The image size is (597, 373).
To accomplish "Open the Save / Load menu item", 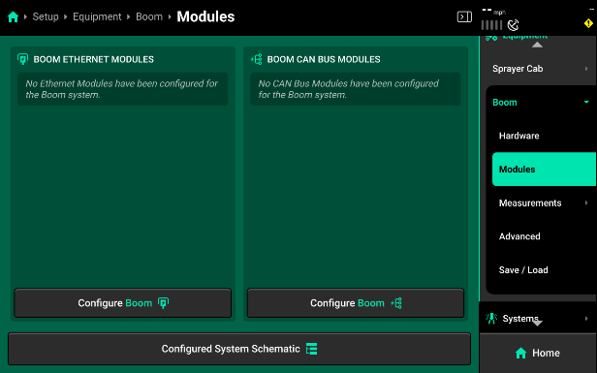I will [544, 270].
